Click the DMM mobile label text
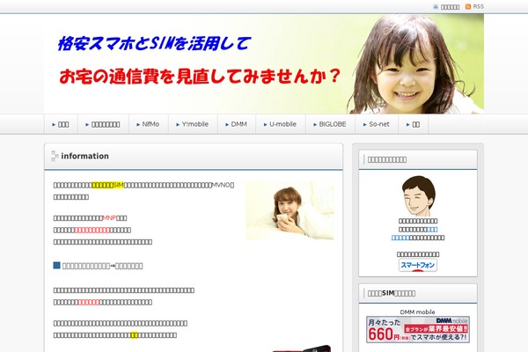The height and width of the screenshot is (352, 528). 417,312
